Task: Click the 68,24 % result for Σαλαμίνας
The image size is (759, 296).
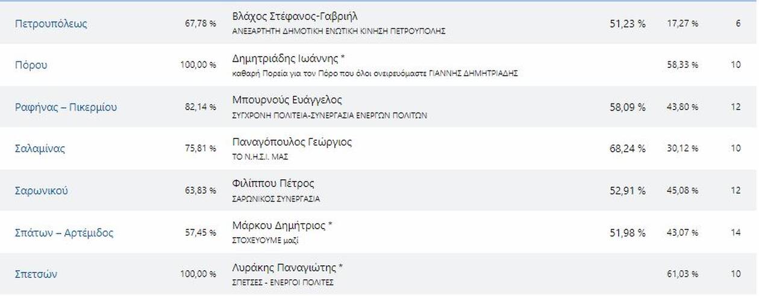Action: point(628,149)
